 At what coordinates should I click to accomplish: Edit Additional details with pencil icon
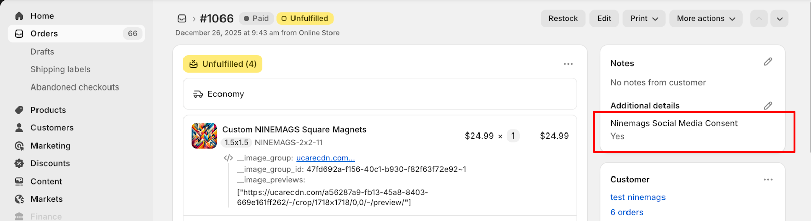[x=768, y=105]
